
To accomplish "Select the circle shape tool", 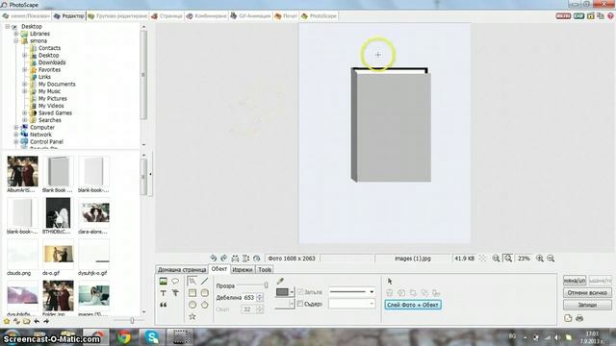I will click(192, 305).
